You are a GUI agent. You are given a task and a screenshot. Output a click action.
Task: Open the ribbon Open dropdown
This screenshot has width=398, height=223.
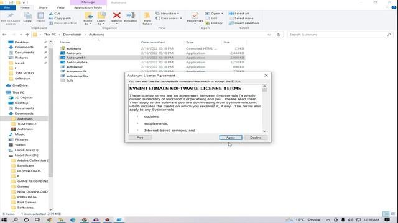coord(214,14)
